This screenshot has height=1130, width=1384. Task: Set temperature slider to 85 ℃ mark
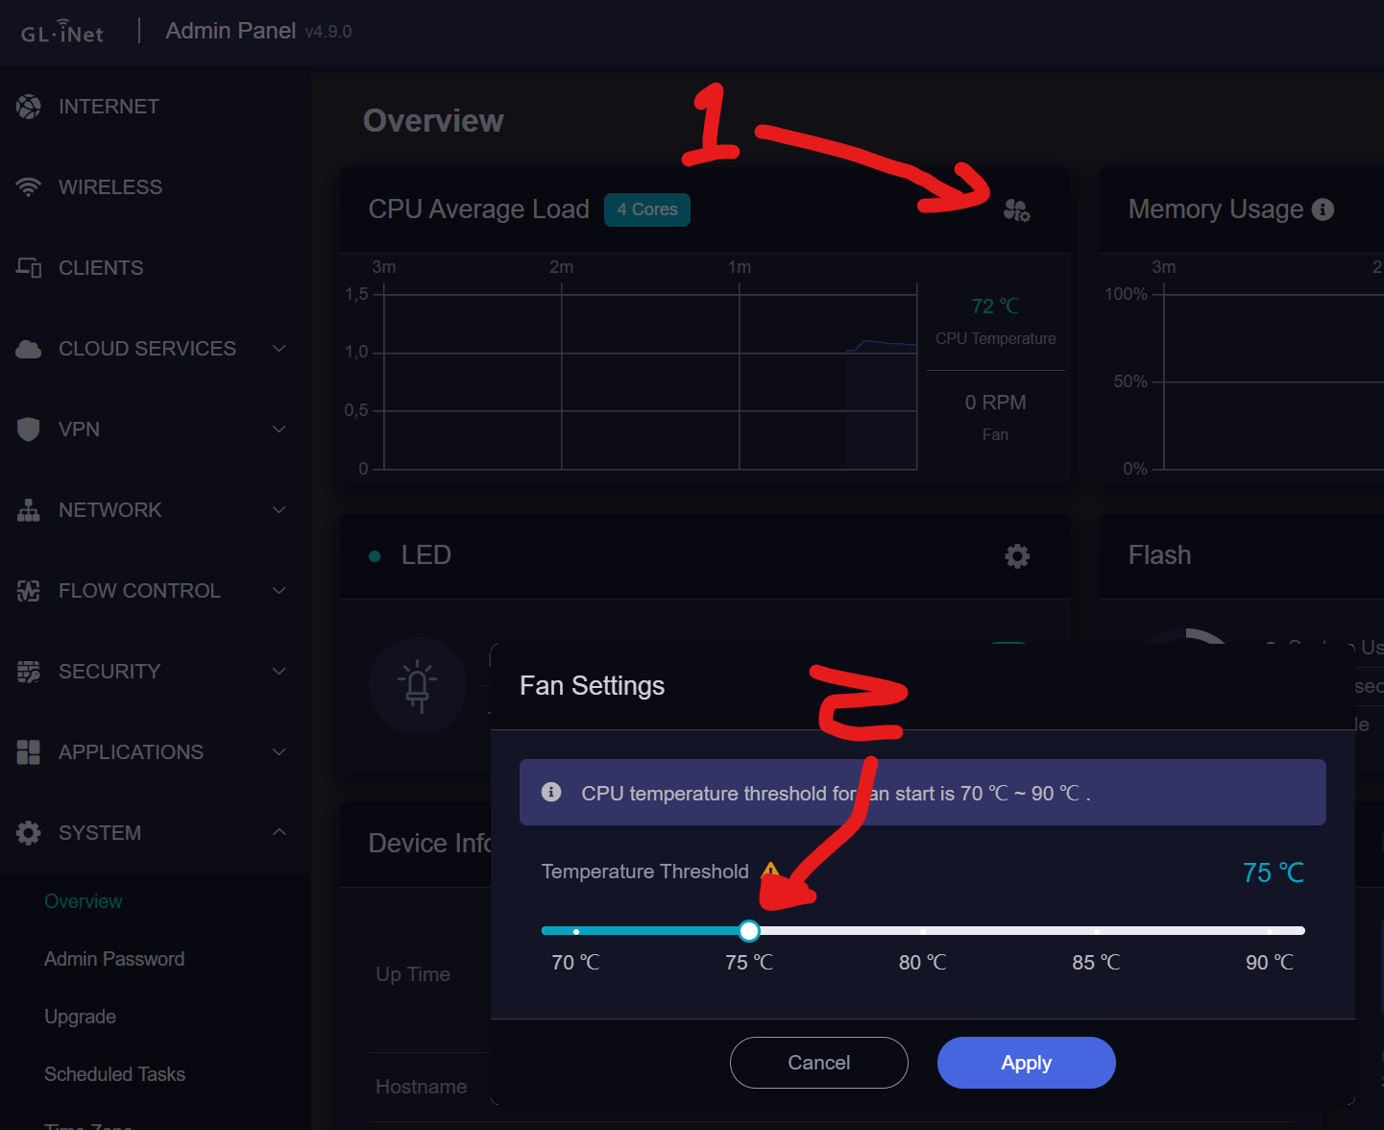pos(1096,931)
